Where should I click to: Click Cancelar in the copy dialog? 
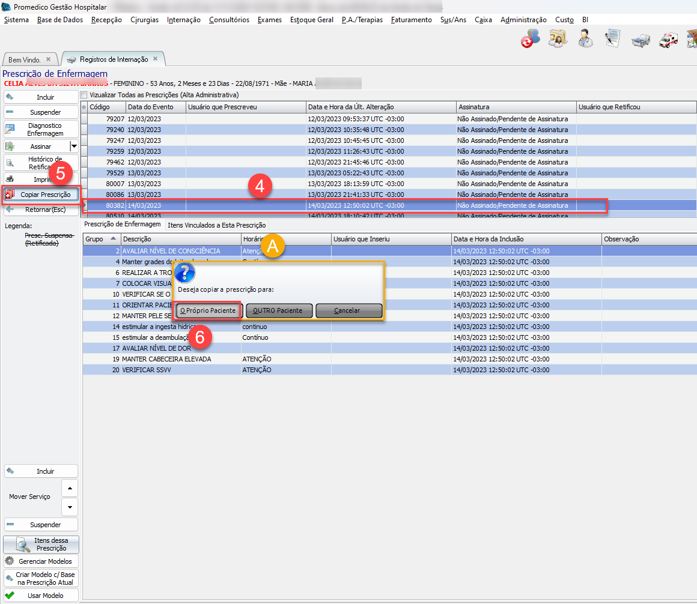point(348,310)
